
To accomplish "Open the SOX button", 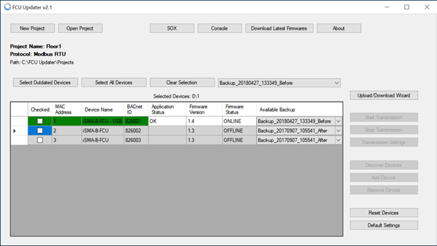I will [x=172, y=28].
